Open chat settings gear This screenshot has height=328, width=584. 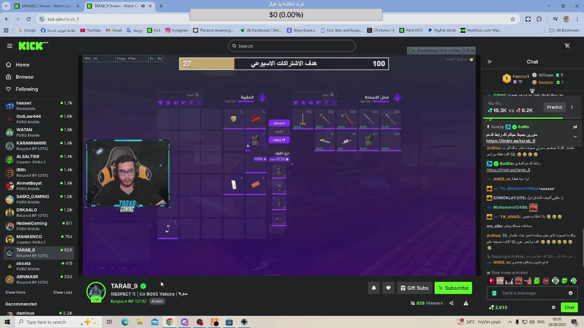click(x=553, y=307)
